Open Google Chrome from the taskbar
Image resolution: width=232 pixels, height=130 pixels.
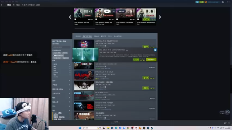click(x=128, y=128)
